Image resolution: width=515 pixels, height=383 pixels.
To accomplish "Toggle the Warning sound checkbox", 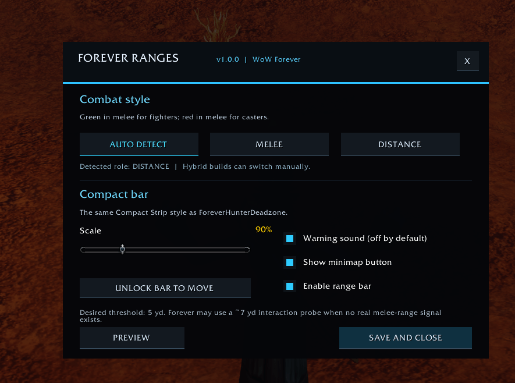I will coord(290,239).
